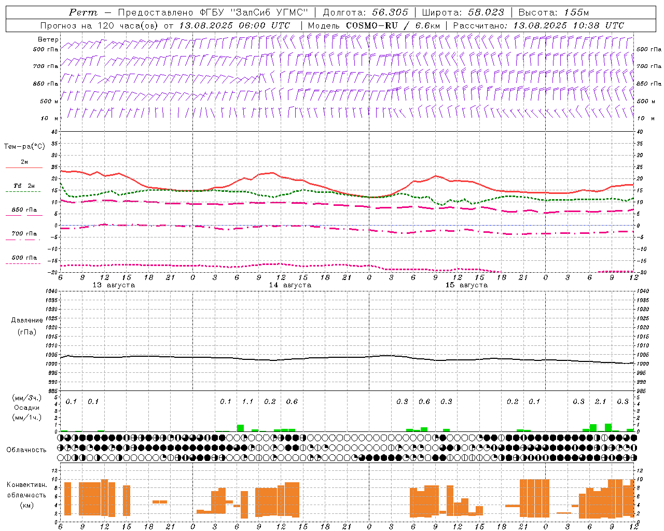The image size is (664, 531).
Task: Click the '(мм/3ч.)' unit label
Action: [26, 398]
